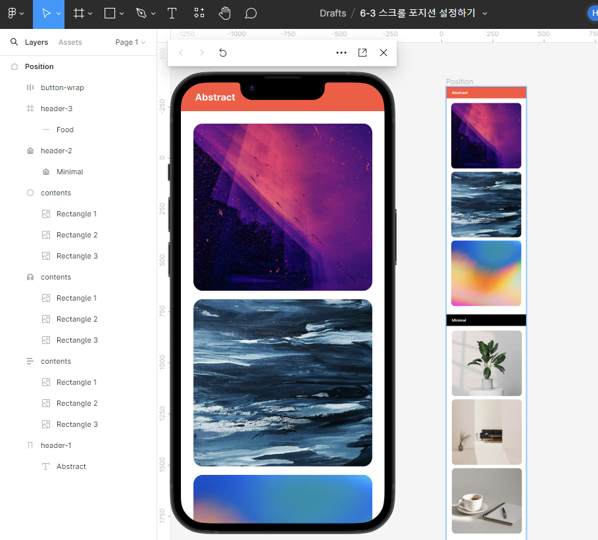
Task: Select the Rectangle shape tool
Action: [110, 13]
